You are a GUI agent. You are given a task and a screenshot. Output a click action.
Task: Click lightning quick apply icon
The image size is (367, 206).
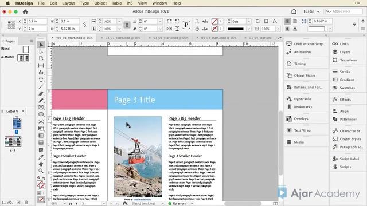[x=354, y=25]
